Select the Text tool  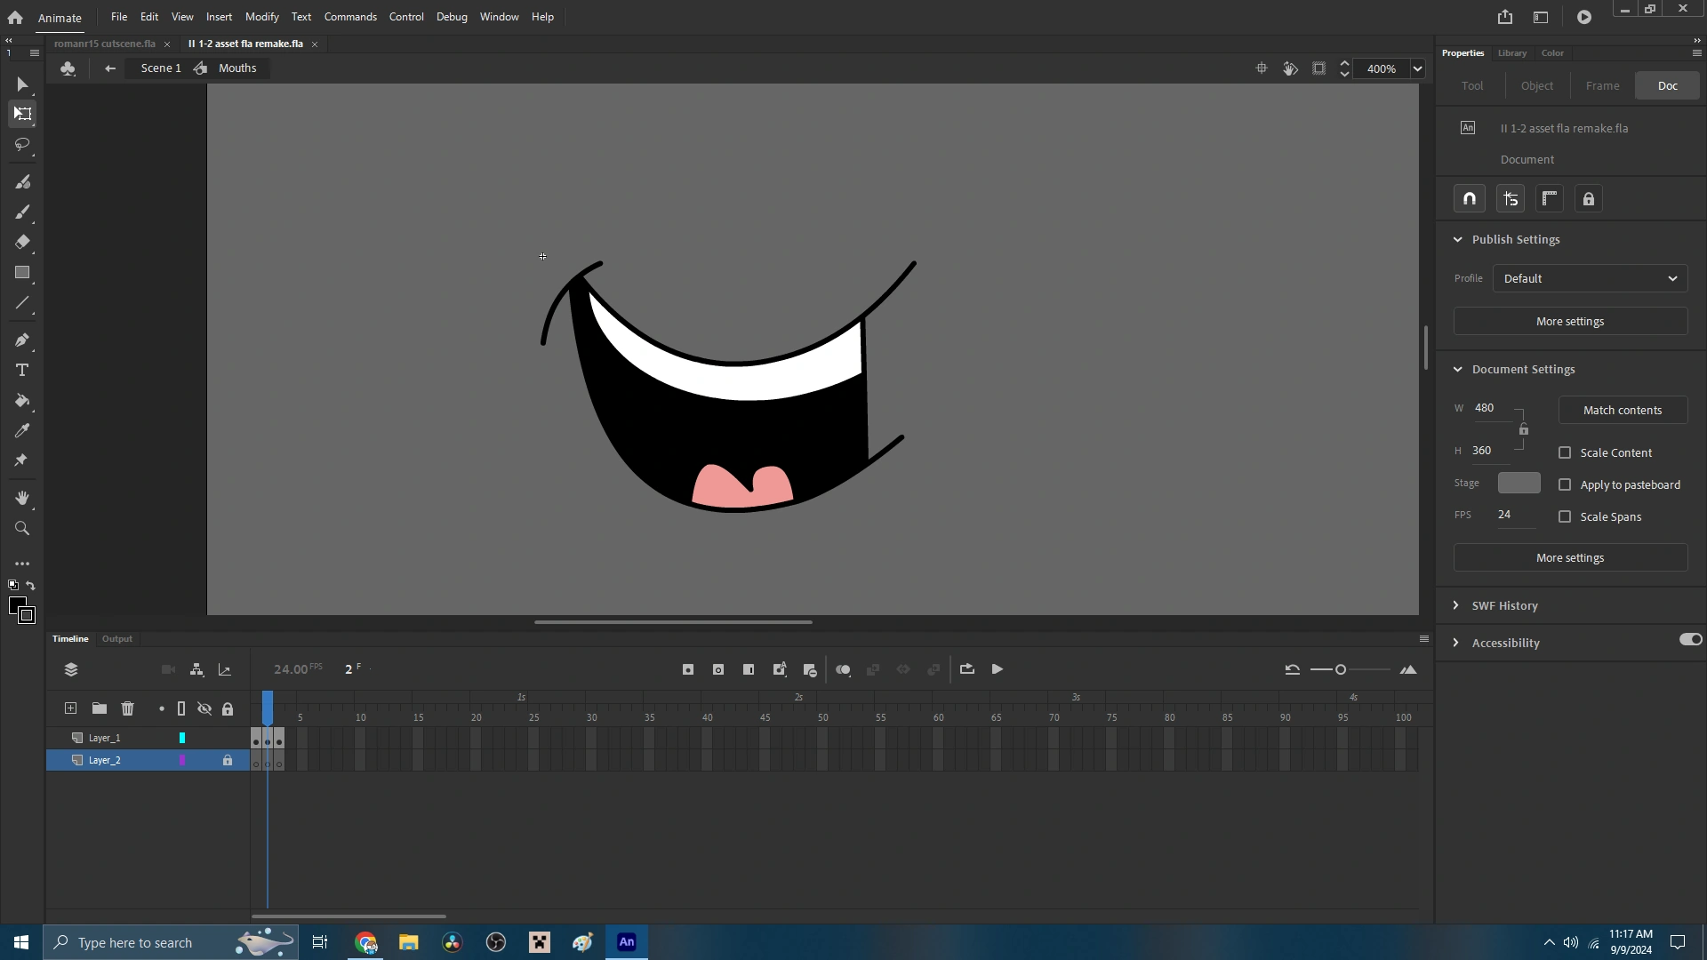tap(22, 371)
